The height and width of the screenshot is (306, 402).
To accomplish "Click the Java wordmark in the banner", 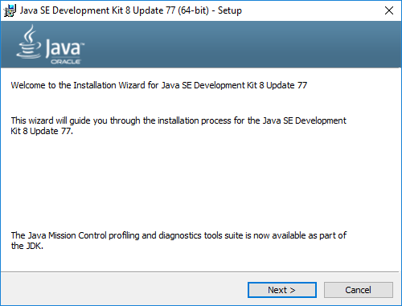I will tap(64, 47).
